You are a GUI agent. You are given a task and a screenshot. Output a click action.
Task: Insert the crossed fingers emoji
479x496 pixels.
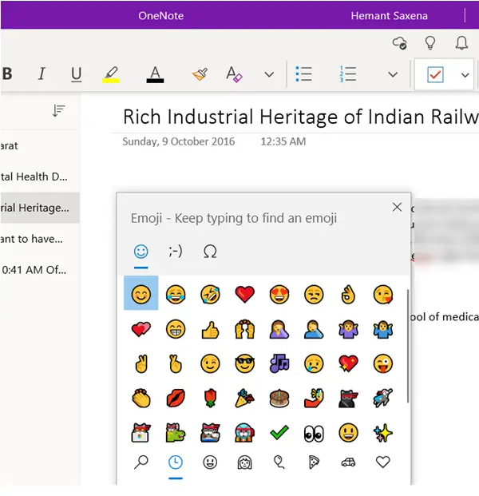coord(176,363)
